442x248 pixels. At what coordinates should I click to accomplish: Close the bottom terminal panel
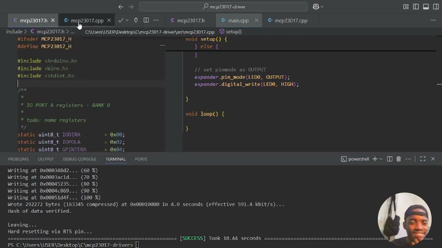coord(433,159)
